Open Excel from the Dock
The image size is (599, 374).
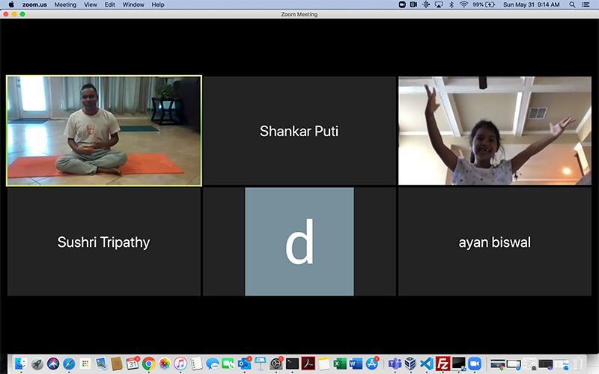click(x=340, y=364)
